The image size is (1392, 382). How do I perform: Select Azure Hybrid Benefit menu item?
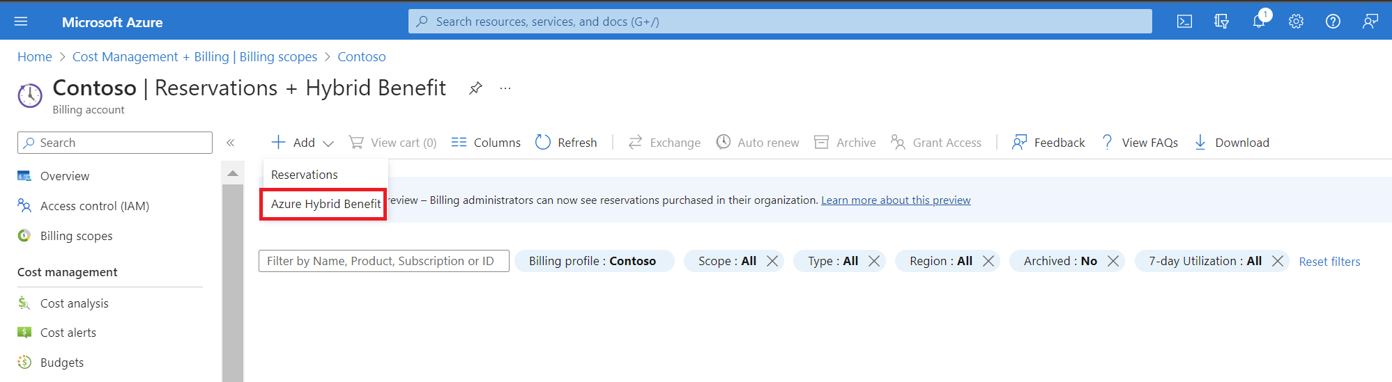[323, 204]
